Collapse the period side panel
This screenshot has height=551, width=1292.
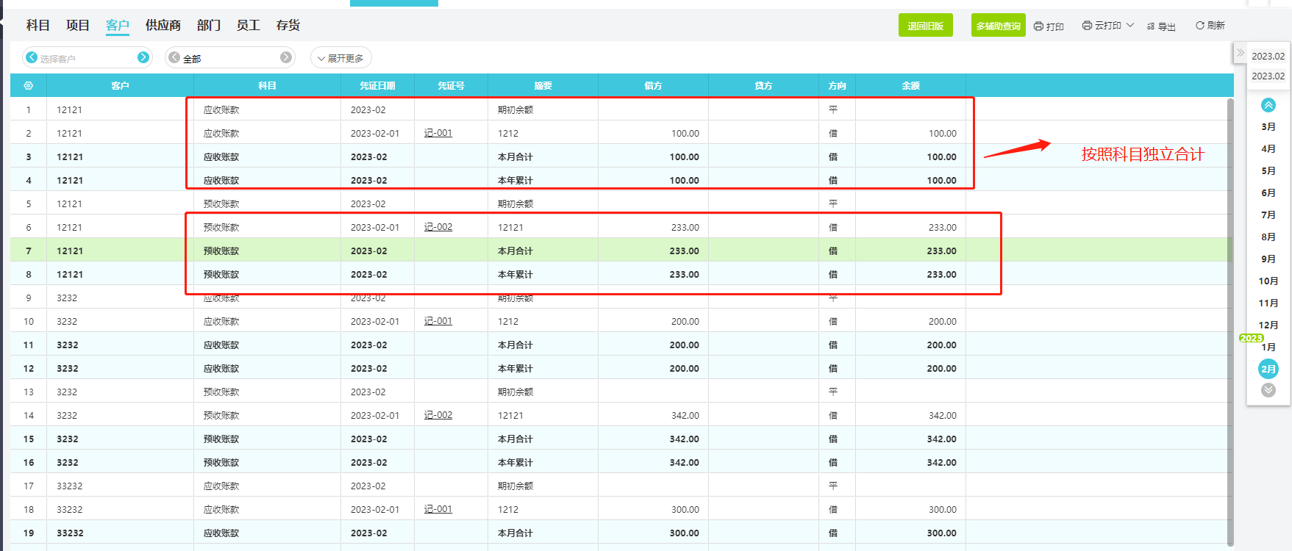tap(1241, 53)
